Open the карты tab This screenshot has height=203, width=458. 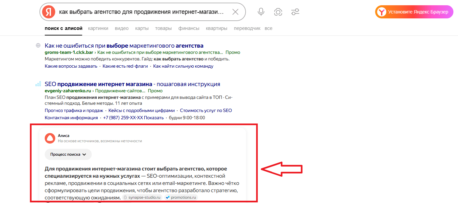point(142,28)
